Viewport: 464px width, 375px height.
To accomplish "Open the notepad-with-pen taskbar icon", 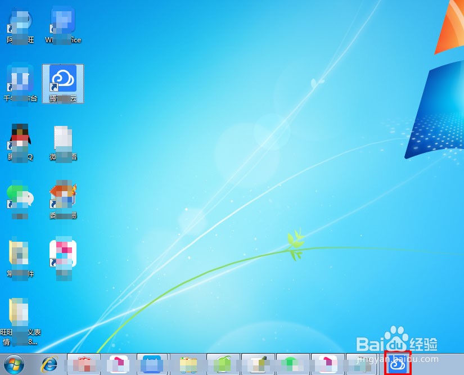I will (258, 364).
